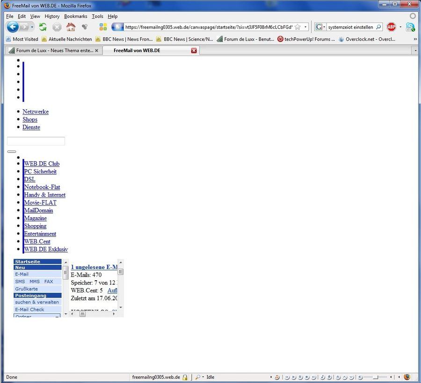Image resolution: width=421 pixels, height=383 pixels.
Task: Open BBC News | News Front bookmark
Action: point(124,39)
